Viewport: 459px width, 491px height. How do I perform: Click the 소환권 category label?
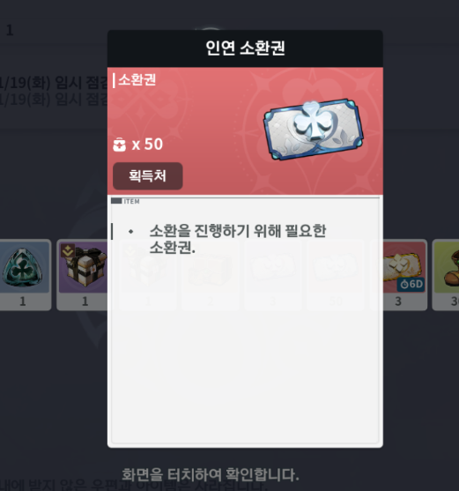click(137, 79)
